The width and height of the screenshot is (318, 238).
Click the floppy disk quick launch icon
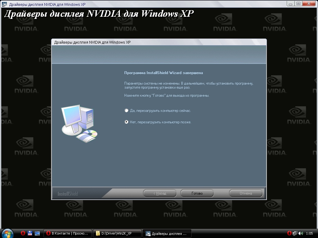coord(30,233)
